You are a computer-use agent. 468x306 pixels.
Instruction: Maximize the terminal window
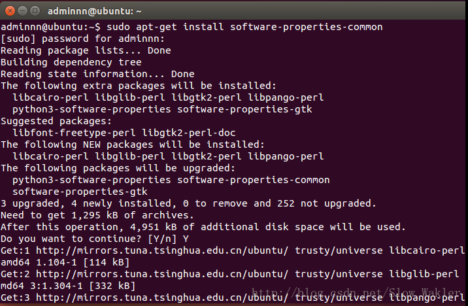pos(35,10)
